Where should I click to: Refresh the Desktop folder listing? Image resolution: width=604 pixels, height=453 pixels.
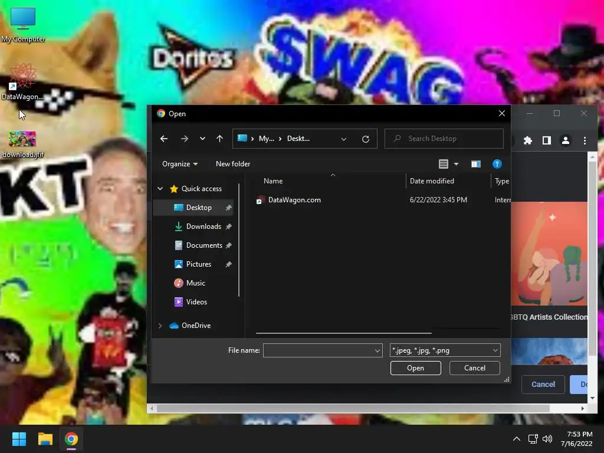(x=366, y=139)
